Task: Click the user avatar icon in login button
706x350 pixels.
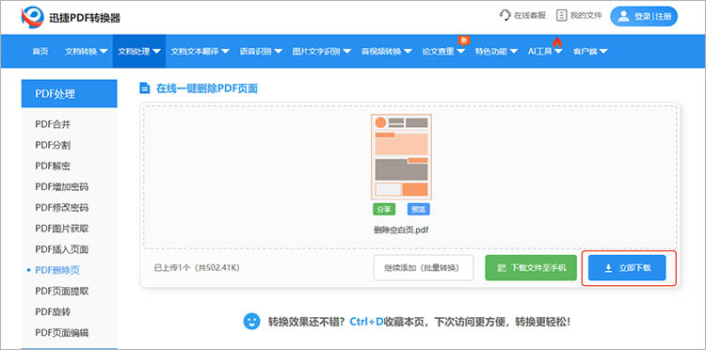Action: 623,16
